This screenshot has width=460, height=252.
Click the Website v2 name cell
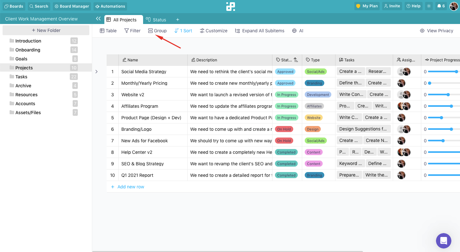pos(153,95)
